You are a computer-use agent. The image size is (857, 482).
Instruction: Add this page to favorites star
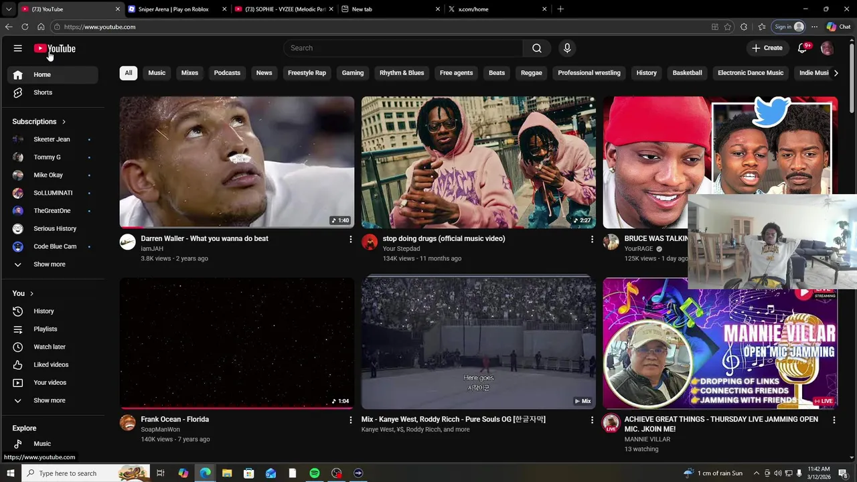(728, 27)
